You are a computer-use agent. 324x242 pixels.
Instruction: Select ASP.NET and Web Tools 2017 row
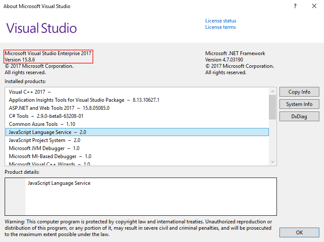137,108
